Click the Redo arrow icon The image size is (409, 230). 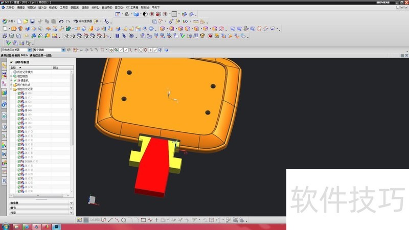click(x=68, y=21)
